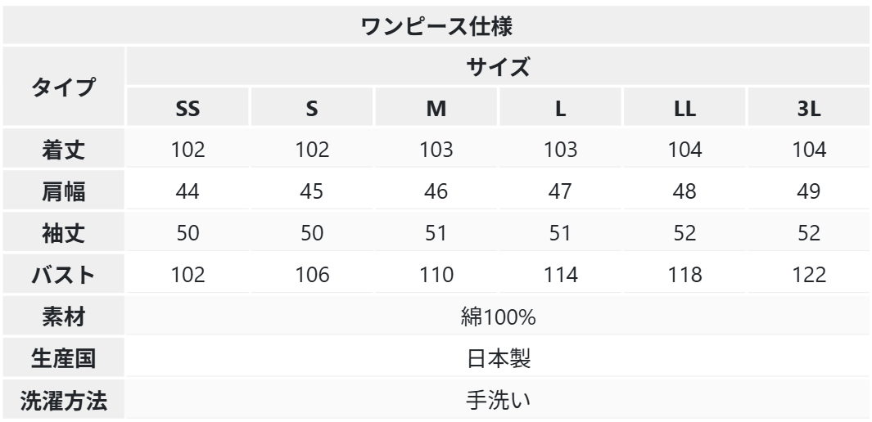The image size is (872, 422).
Task: Select the 3L size column header
Action: point(809,107)
